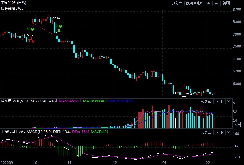Viewport: 244px width, 165px height.
Task: Click the 苹果2105 (日线) chart title
Action: click(x=13, y=3)
